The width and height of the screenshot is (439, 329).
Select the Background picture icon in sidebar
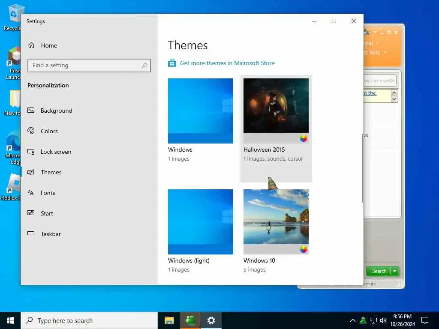[31, 111]
